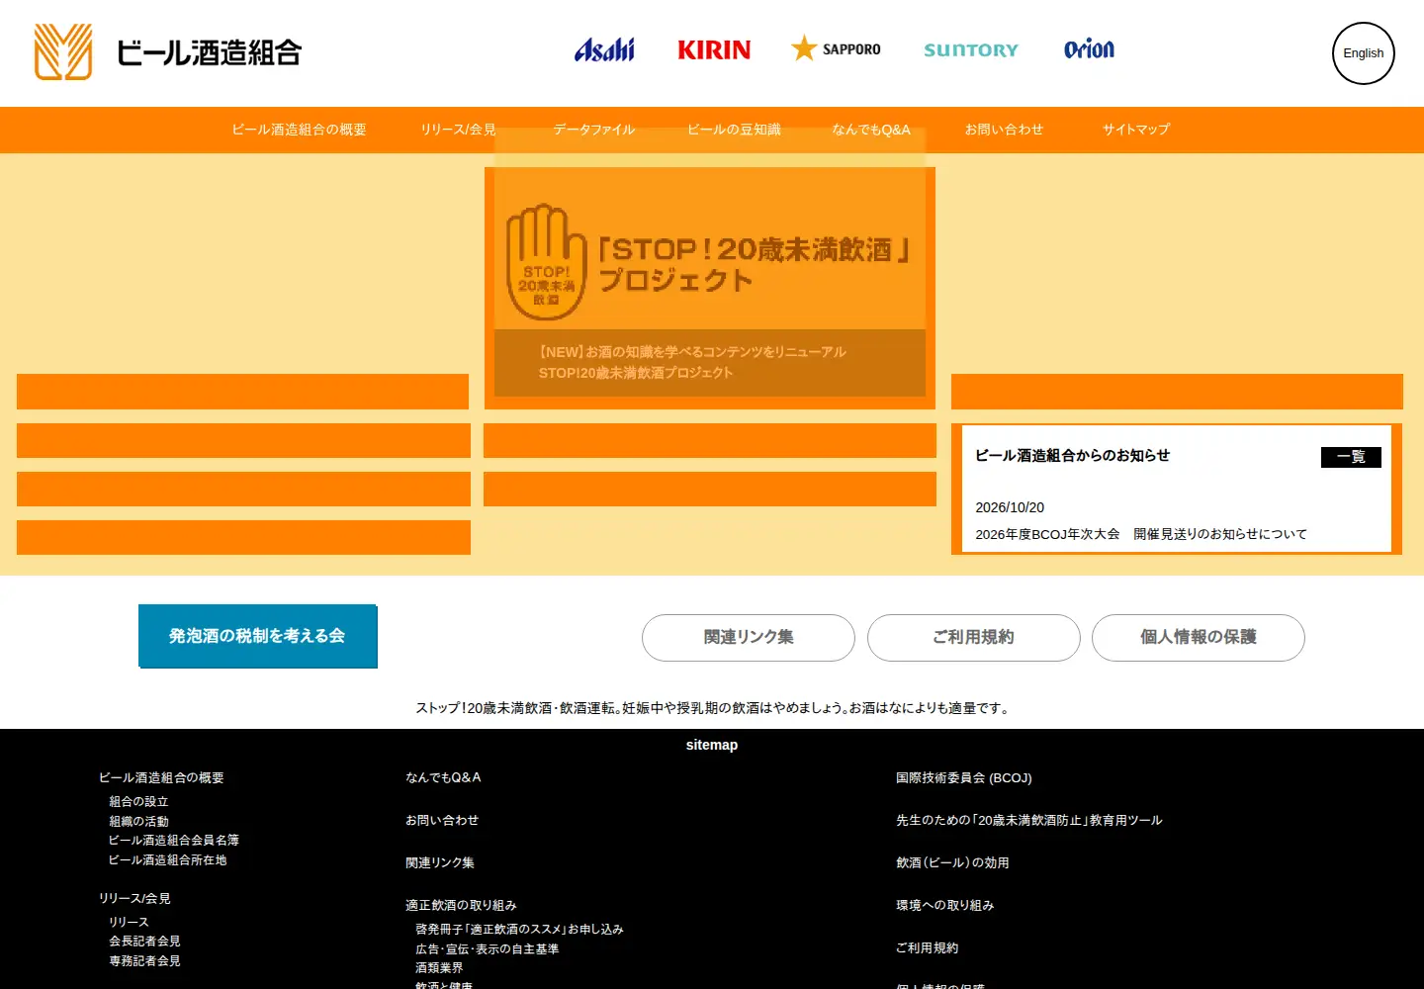
Task: Open the 個人情報の保護 pill button
Action: [x=1199, y=638]
